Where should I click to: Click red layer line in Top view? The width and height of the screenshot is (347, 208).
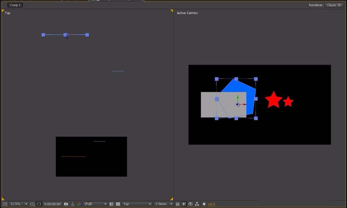pos(73,156)
